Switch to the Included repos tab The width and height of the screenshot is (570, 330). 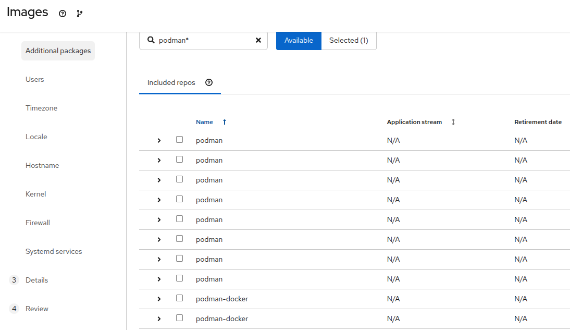[171, 82]
